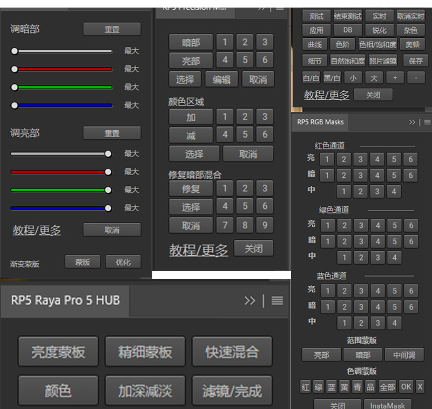The width and height of the screenshot is (432, 409).
Task: Click 修复 under 修复暗部混合
Action: (191, 189)
